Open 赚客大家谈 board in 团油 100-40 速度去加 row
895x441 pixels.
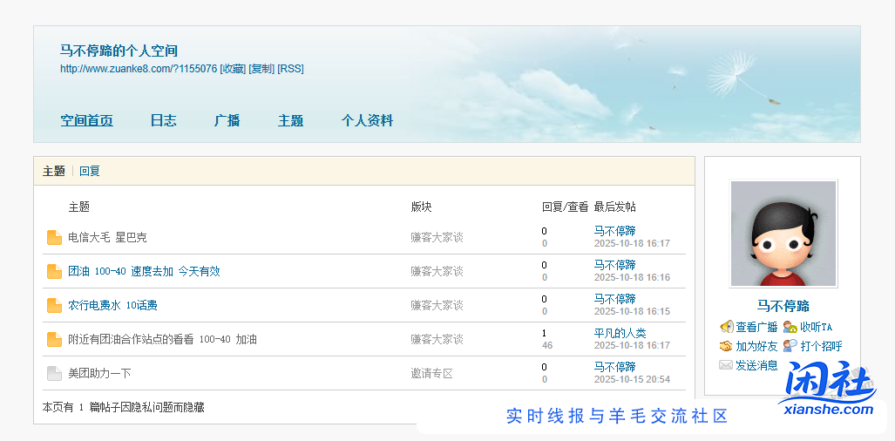[x=437, y=272]
